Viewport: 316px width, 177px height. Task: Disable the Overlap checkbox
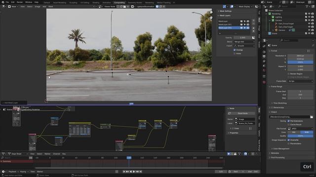(x=235, y=50)
